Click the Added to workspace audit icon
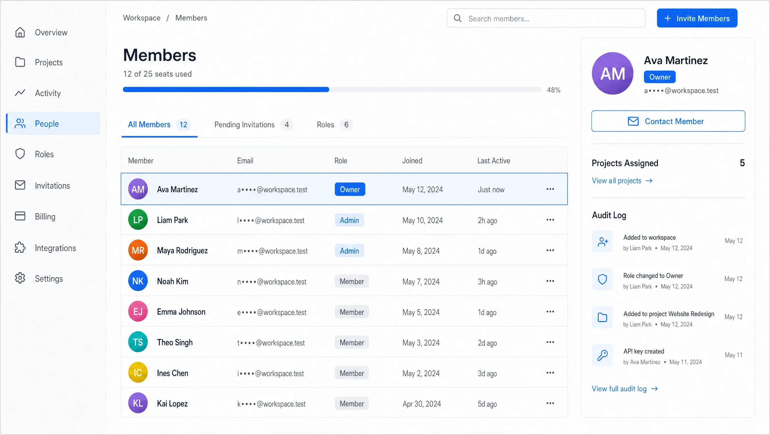 click(602, 242)
